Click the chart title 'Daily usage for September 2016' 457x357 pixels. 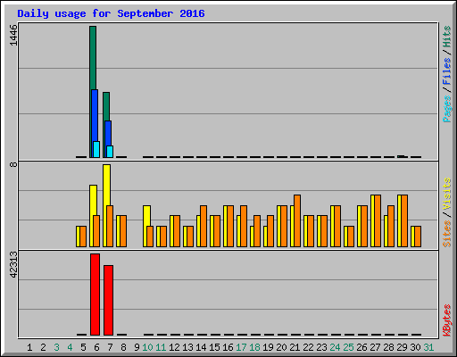[111, 13]
